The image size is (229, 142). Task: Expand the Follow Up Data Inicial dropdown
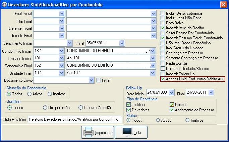pos(172,92)
